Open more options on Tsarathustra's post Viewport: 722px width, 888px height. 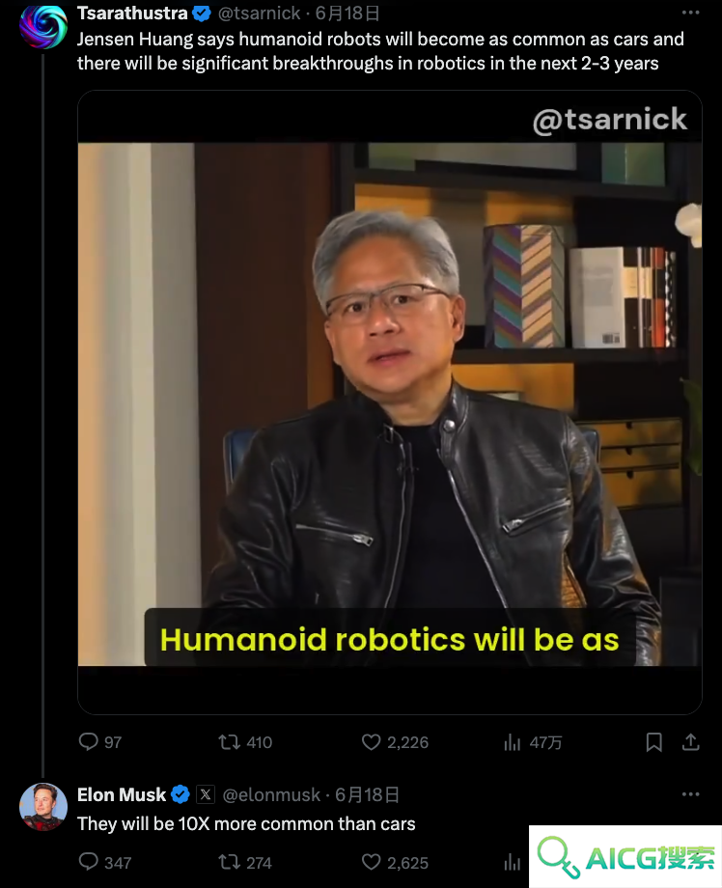click(690, 13)
